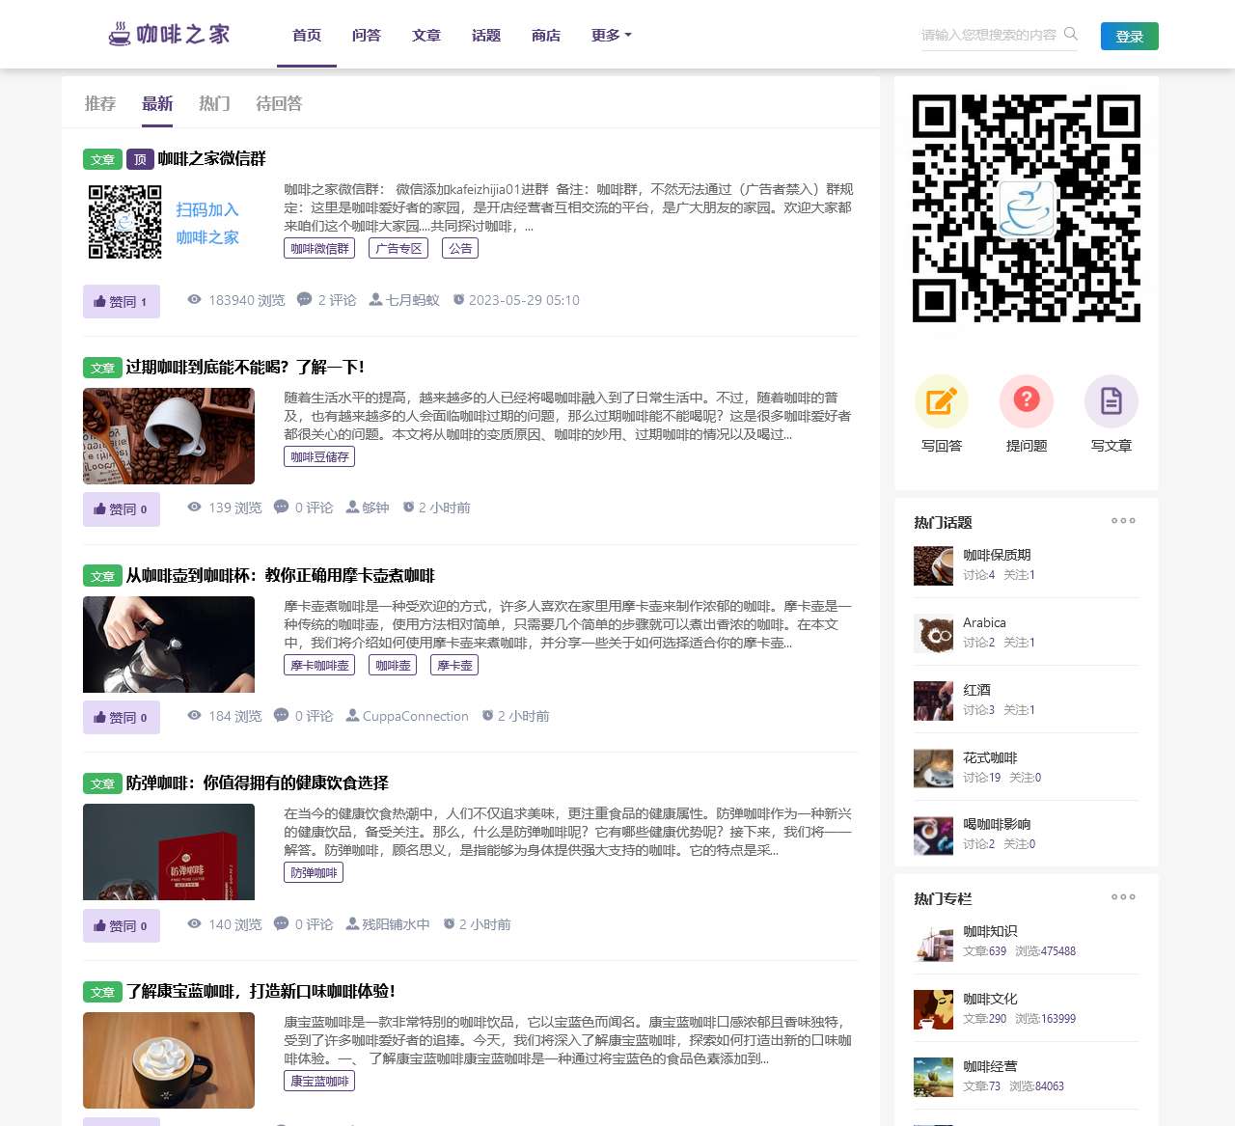The width and height of the screenshot is (1235, 1126).
Task: Upvote the 防弹咖啡 post with 赞同
Action: (x=122, y=925)
